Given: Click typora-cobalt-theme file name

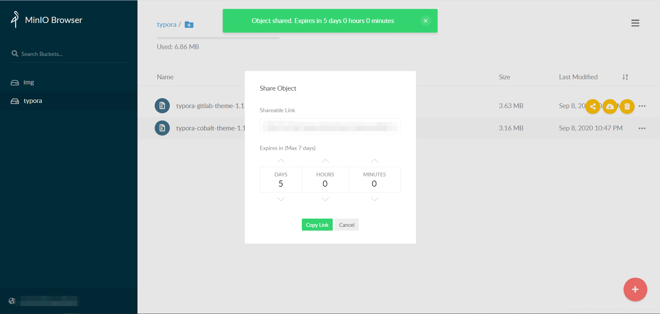Looking at the screenshot, I should (210, 128).
